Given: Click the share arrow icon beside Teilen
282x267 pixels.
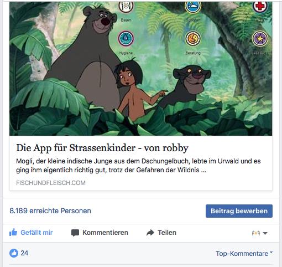Looking at the screenshot, I should (150, 233).
